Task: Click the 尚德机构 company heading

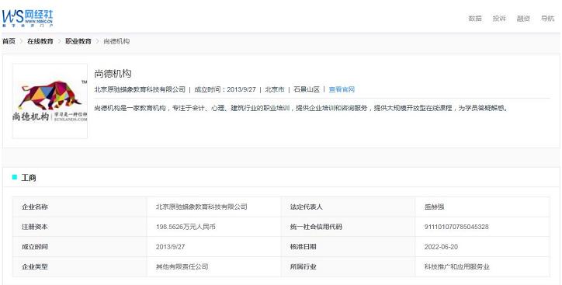Action: point(113,74)
